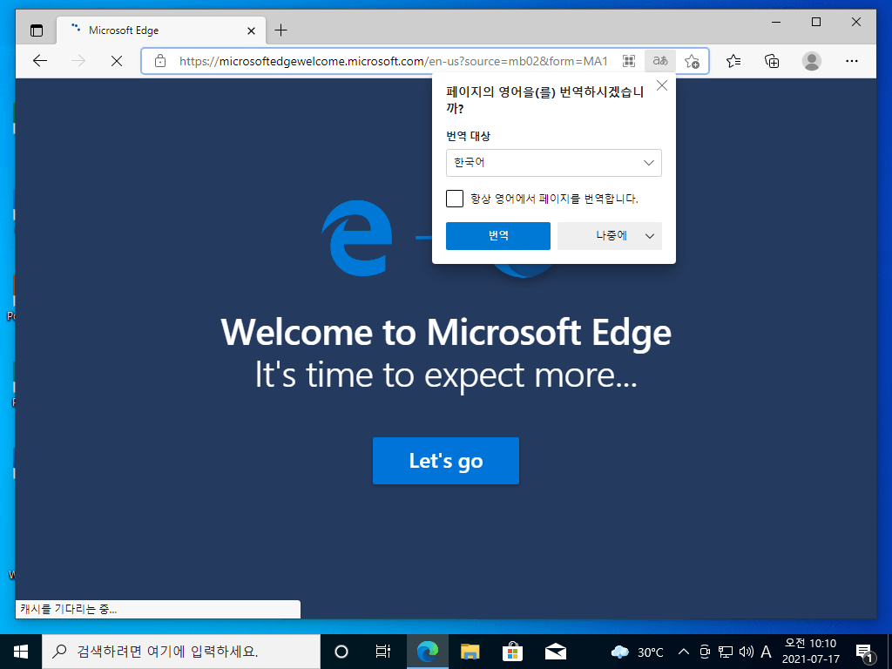This screenshot has height=669, width=892.
Task: Open the user profile avatar
Action: point(812,61)
